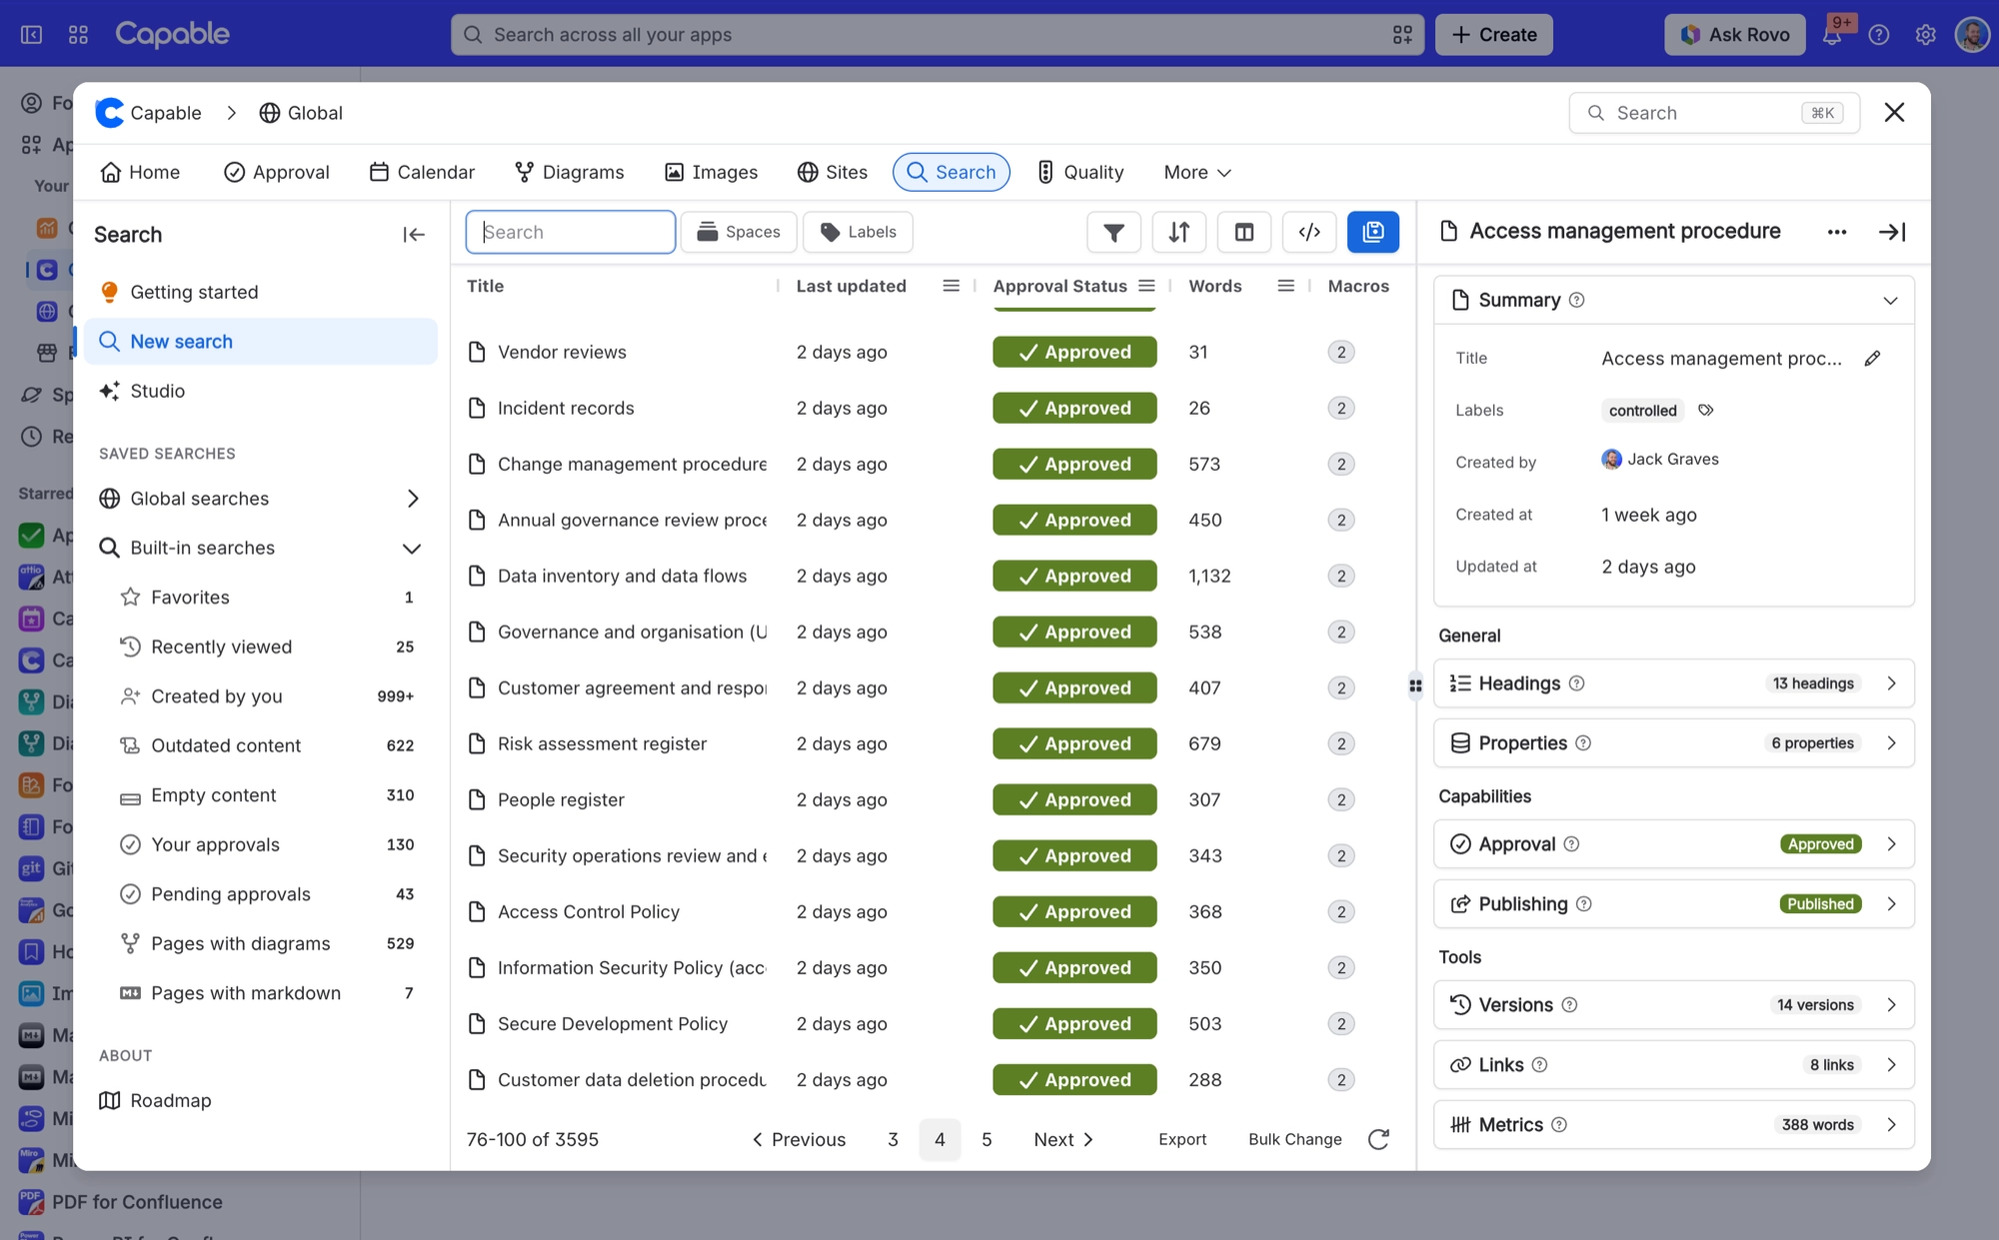
Task: Click the results Search input field
Action: (x=571, y=232)
